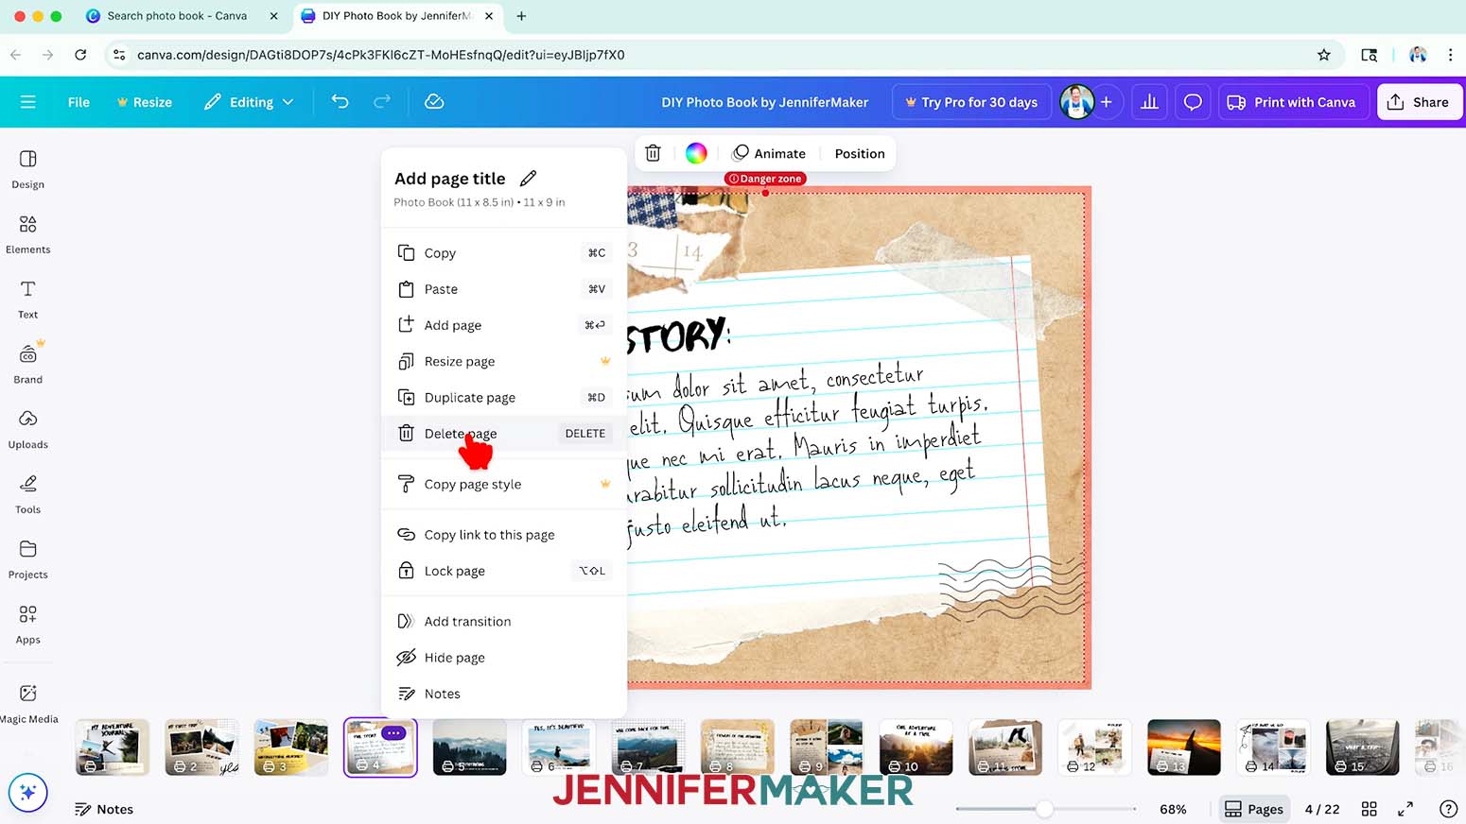Click the Share button
The height and width of the screenshot is (824, 1466).
pos(1419,102)
